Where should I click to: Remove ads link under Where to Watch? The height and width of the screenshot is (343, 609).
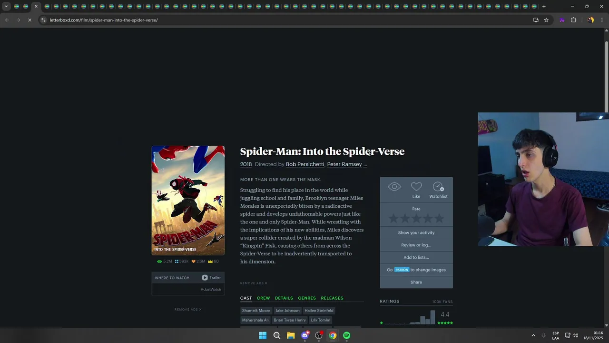[x=188, y=310]
